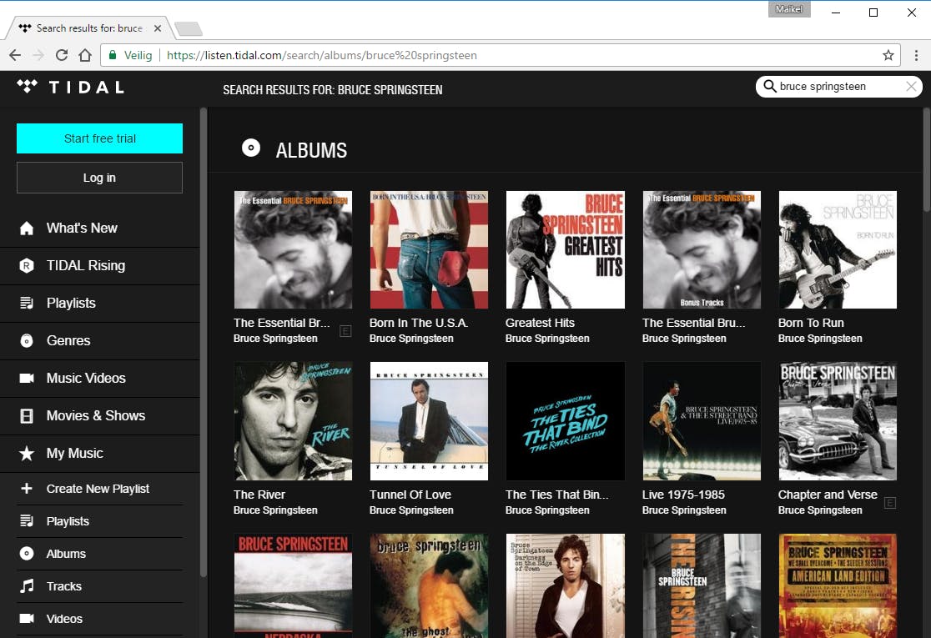Viewport: 931px width, 638px height.
Task: Click the Search results for: bruce tab
Action: click(89, 28)
